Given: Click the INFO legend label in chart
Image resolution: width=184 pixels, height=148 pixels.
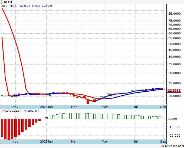Looking at the screenshot, I should pos(4,6).
